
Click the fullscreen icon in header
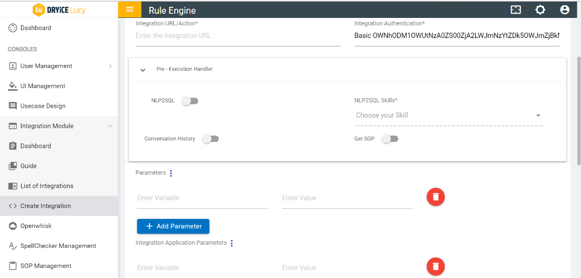[516, 10]
